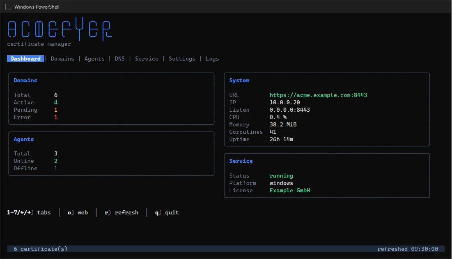The image size is (452, 259).
Task: Click the Active domains value 4
Action: pos(56,103)
